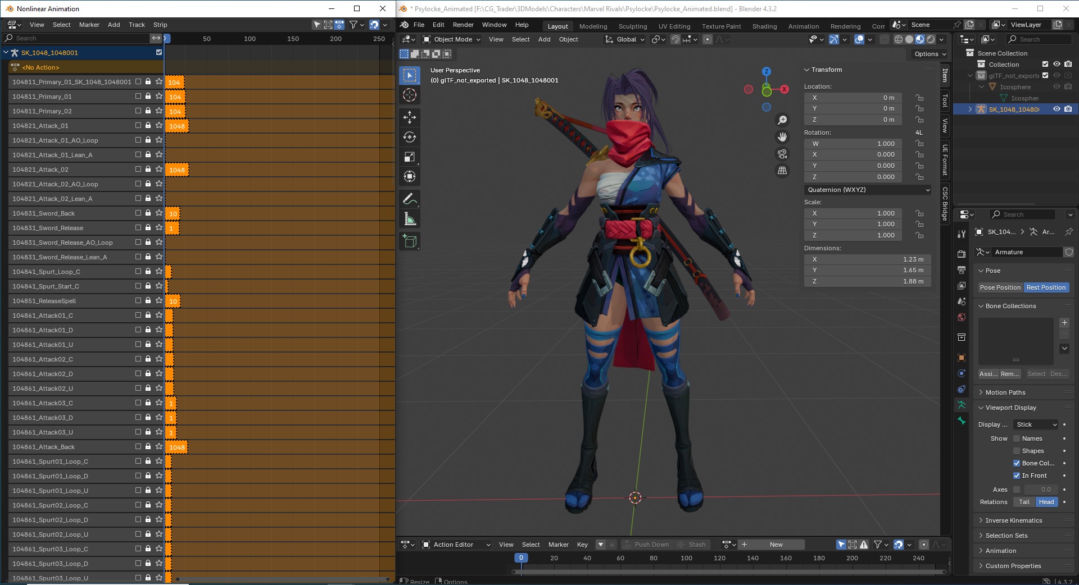Screen dimensions: 1079x585
Task: Toggle checkbox on SK_1048_1048001 NLA header
Action: pyautogui.click(x=159, y=52)
